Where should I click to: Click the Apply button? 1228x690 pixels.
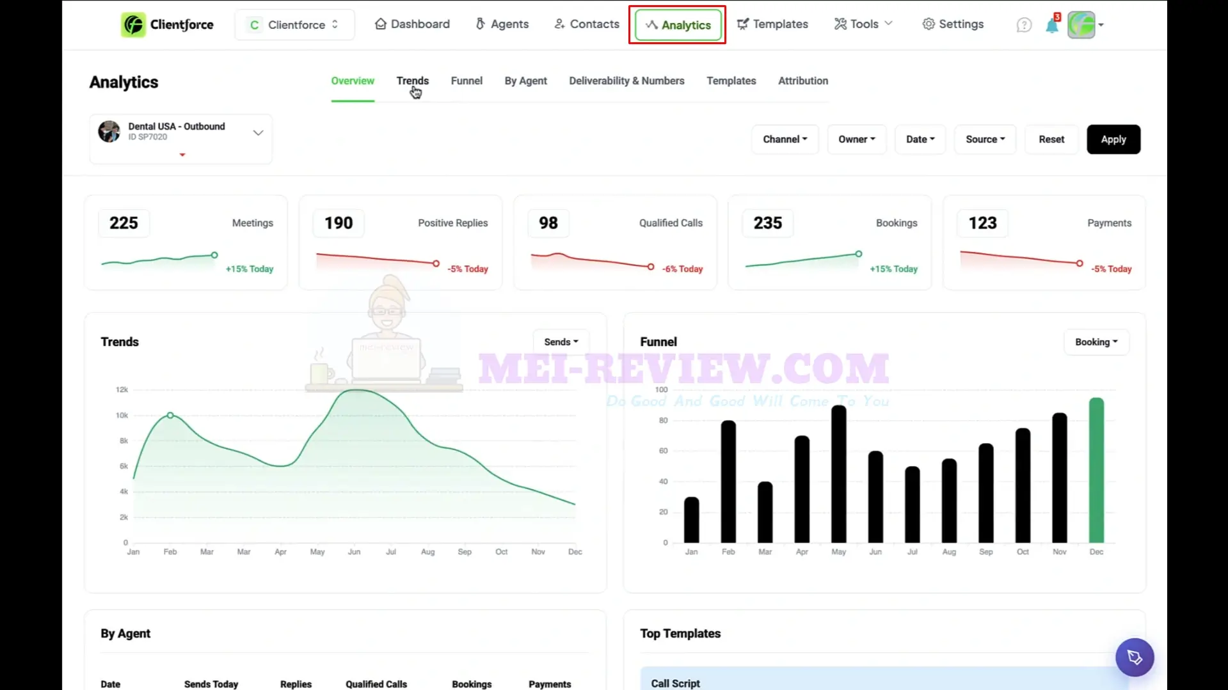pyautogui.click(x=1113, y=139)
